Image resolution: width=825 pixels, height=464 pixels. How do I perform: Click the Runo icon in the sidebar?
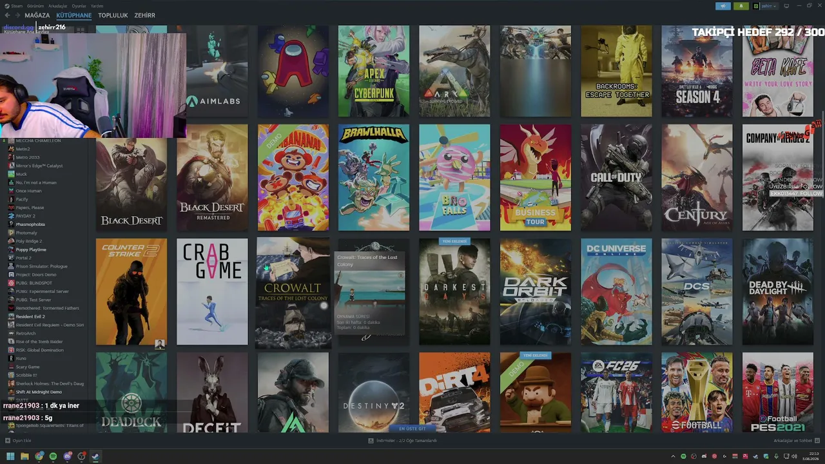pyautogui.click(x=11, y=358)
